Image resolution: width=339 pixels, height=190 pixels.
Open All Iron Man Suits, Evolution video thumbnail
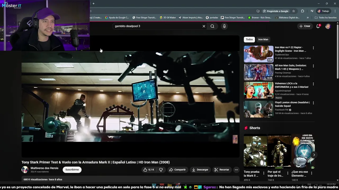pos(258,72)
